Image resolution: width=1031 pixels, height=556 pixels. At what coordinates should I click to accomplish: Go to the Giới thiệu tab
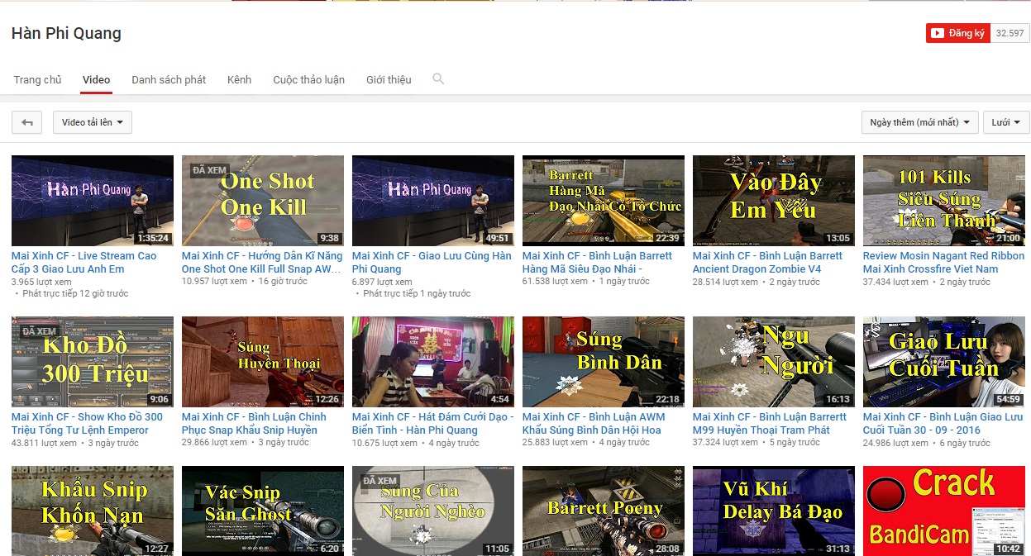coord(388,79)
